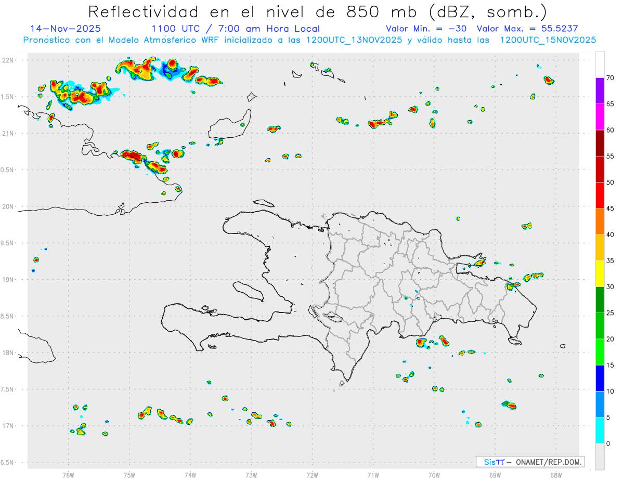Screen dimensions: 624x482
Task: Click the yellow 30–35 dBZ colorbar segment
Action: (x=600, y=273)
